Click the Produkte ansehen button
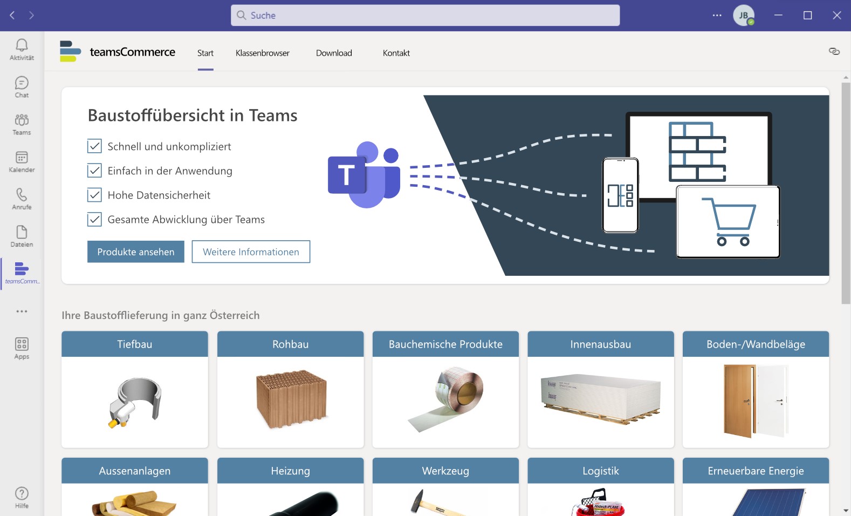This screenshot has height=516, width=851. [x=136, y=252]
